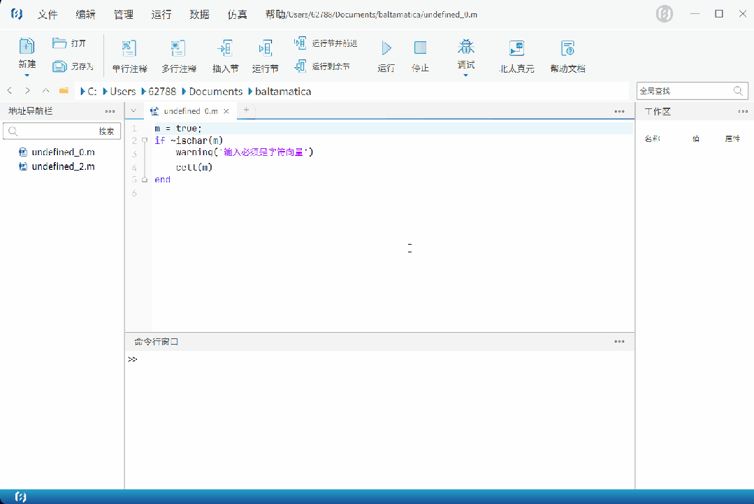Click the 插入节 insert section icon
The image size is (754, 504).
(225, 48)
